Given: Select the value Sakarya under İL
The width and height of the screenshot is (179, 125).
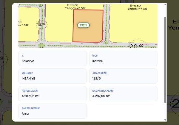Looking at the screenshot, I should tap(28, 61).
